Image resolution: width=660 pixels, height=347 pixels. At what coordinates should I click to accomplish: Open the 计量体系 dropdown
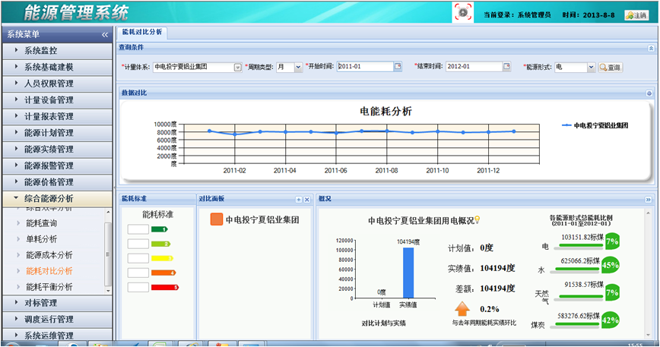point(237,67)
